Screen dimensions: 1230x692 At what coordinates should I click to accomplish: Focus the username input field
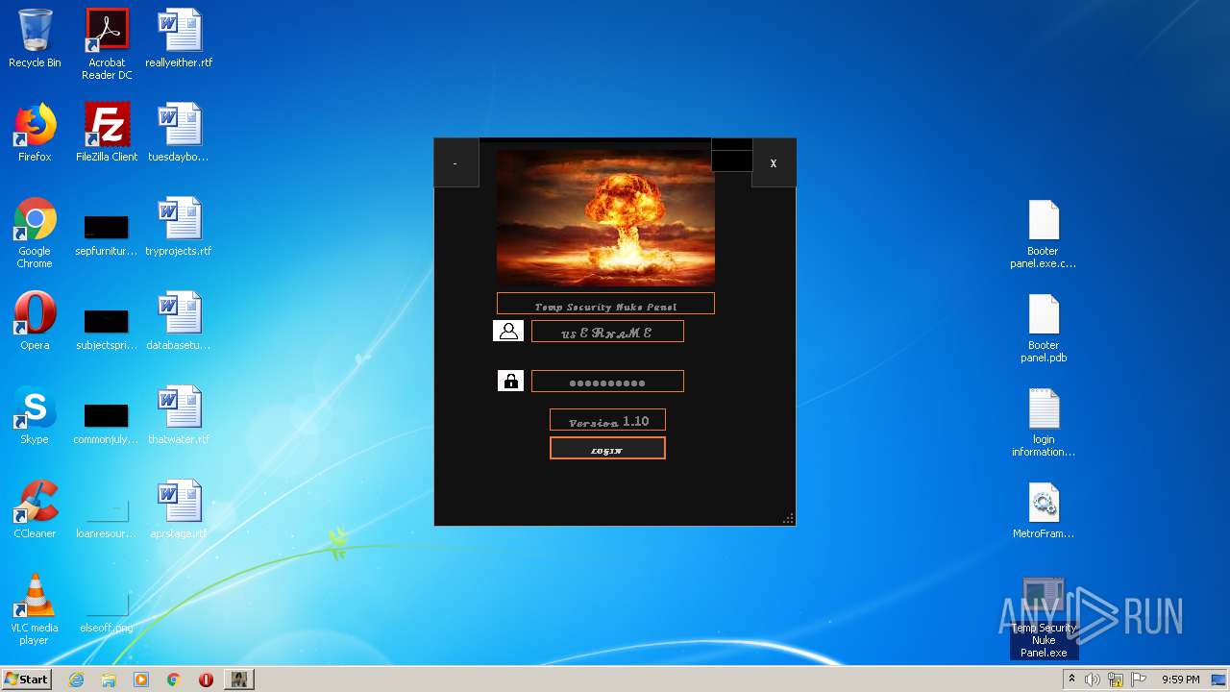607,332
